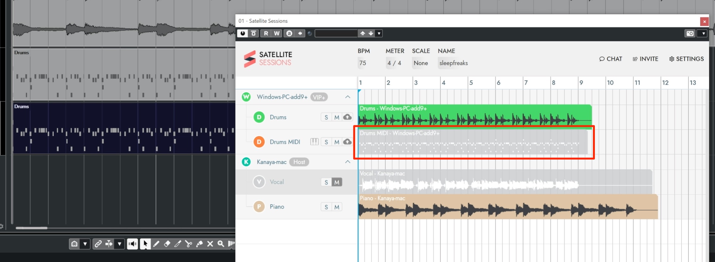This screenshot has height=262, width=715.
Task: Open SETTINGS in Satellite Sessions
Action: pos(687,59)
